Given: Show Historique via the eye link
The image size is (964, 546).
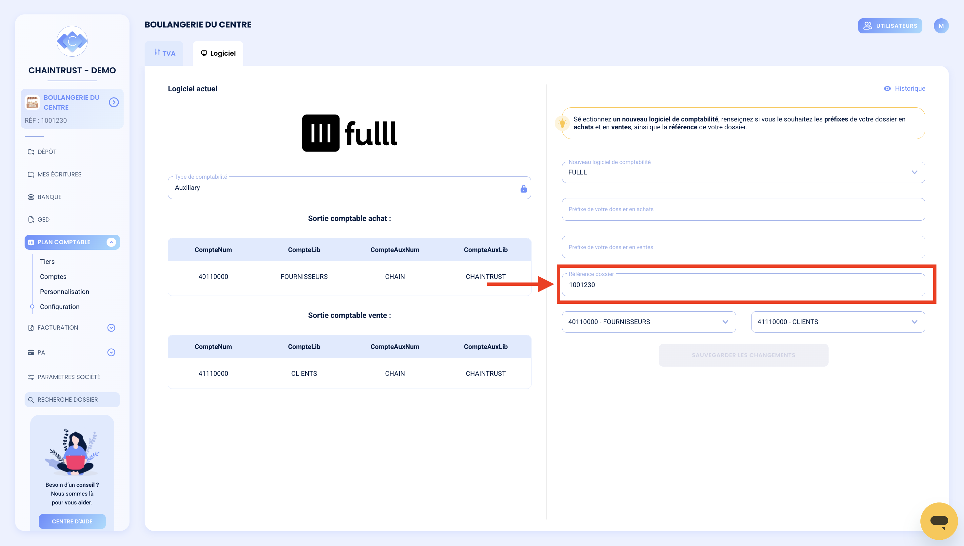Looking at the screenshot, I should [x=904, y=88].
